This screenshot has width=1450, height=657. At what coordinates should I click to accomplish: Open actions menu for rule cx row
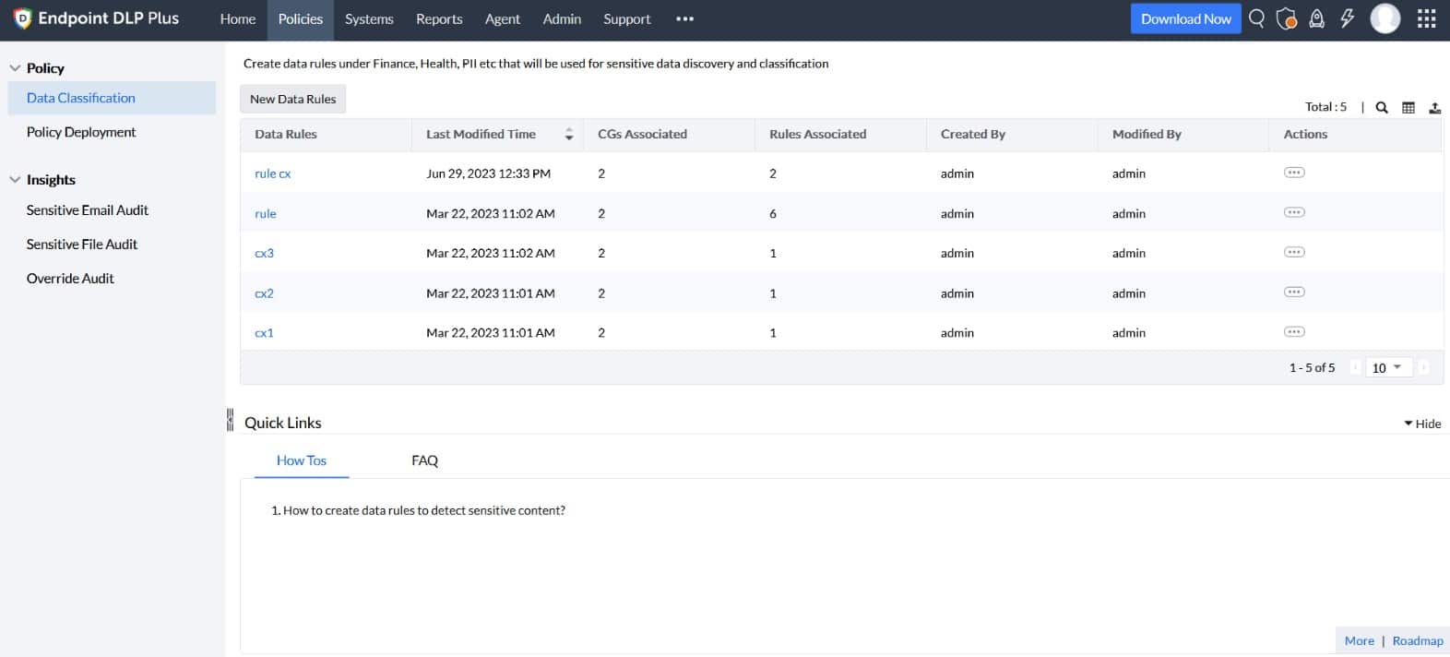1294,173
